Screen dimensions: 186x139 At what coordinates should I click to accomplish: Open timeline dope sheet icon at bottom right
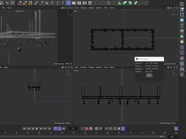(x=176, y=129)
